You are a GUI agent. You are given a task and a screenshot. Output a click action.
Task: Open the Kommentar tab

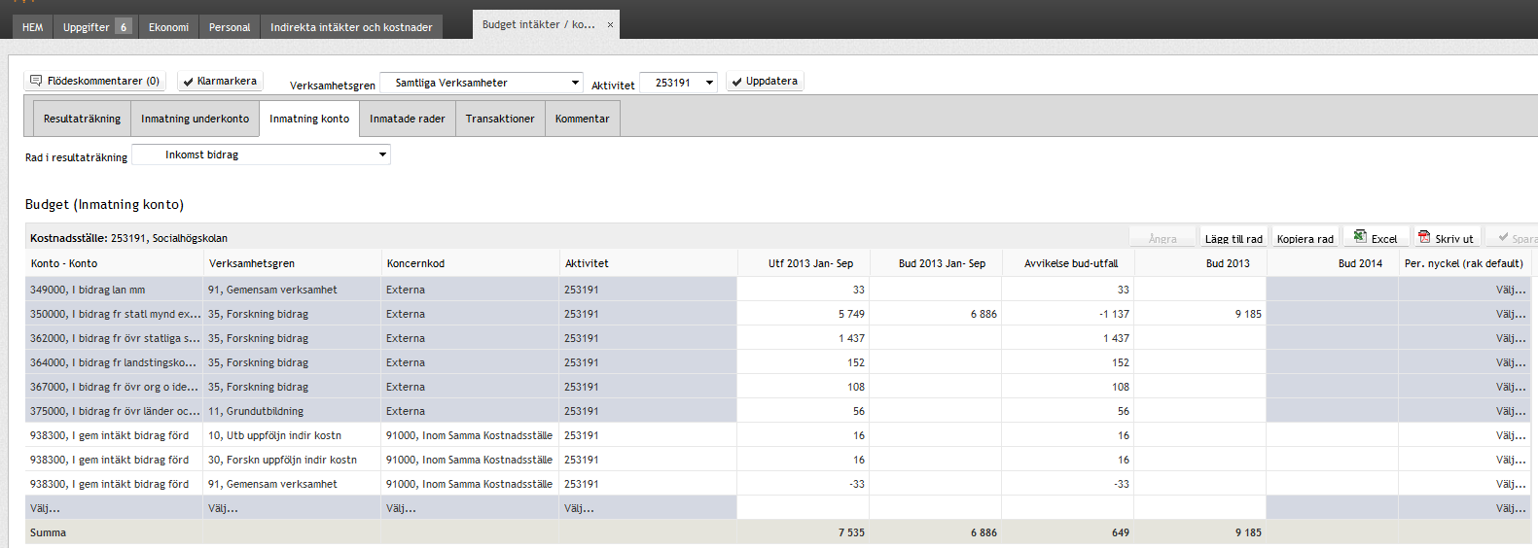(582, 119)
